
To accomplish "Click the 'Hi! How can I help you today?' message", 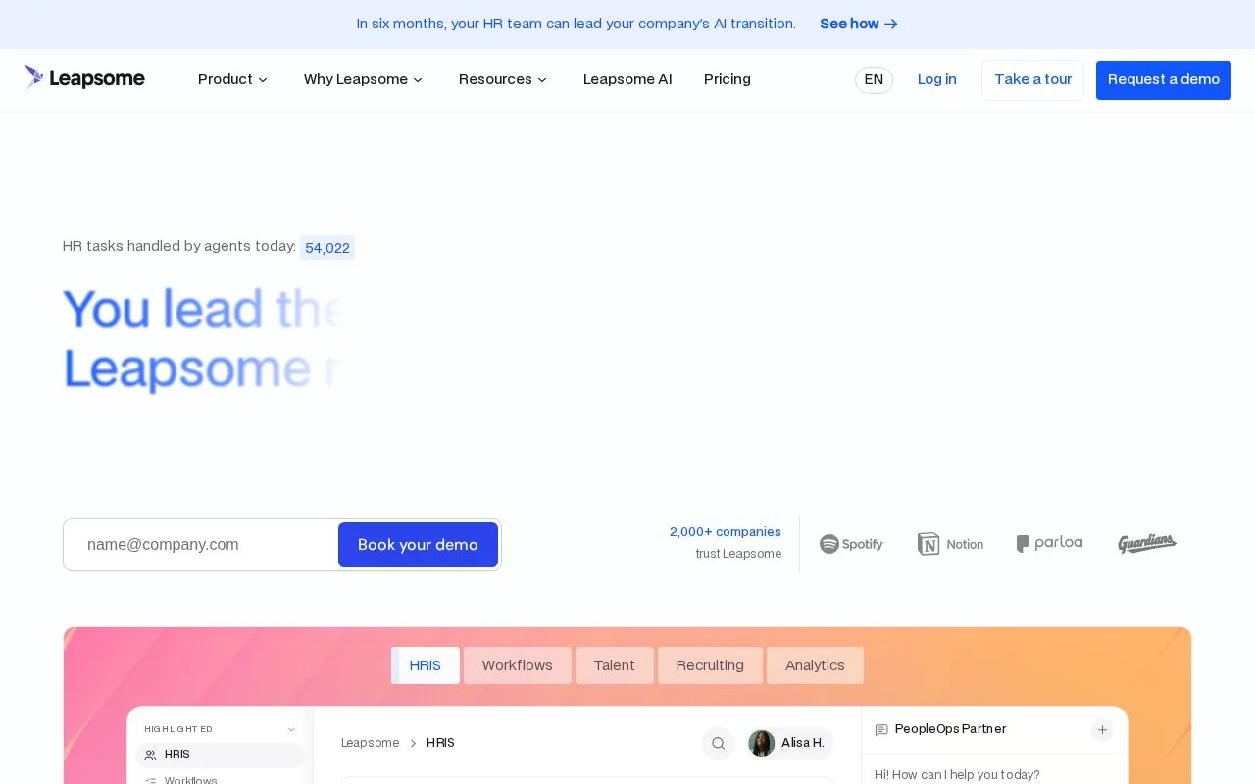I will [x=957, y=775].
